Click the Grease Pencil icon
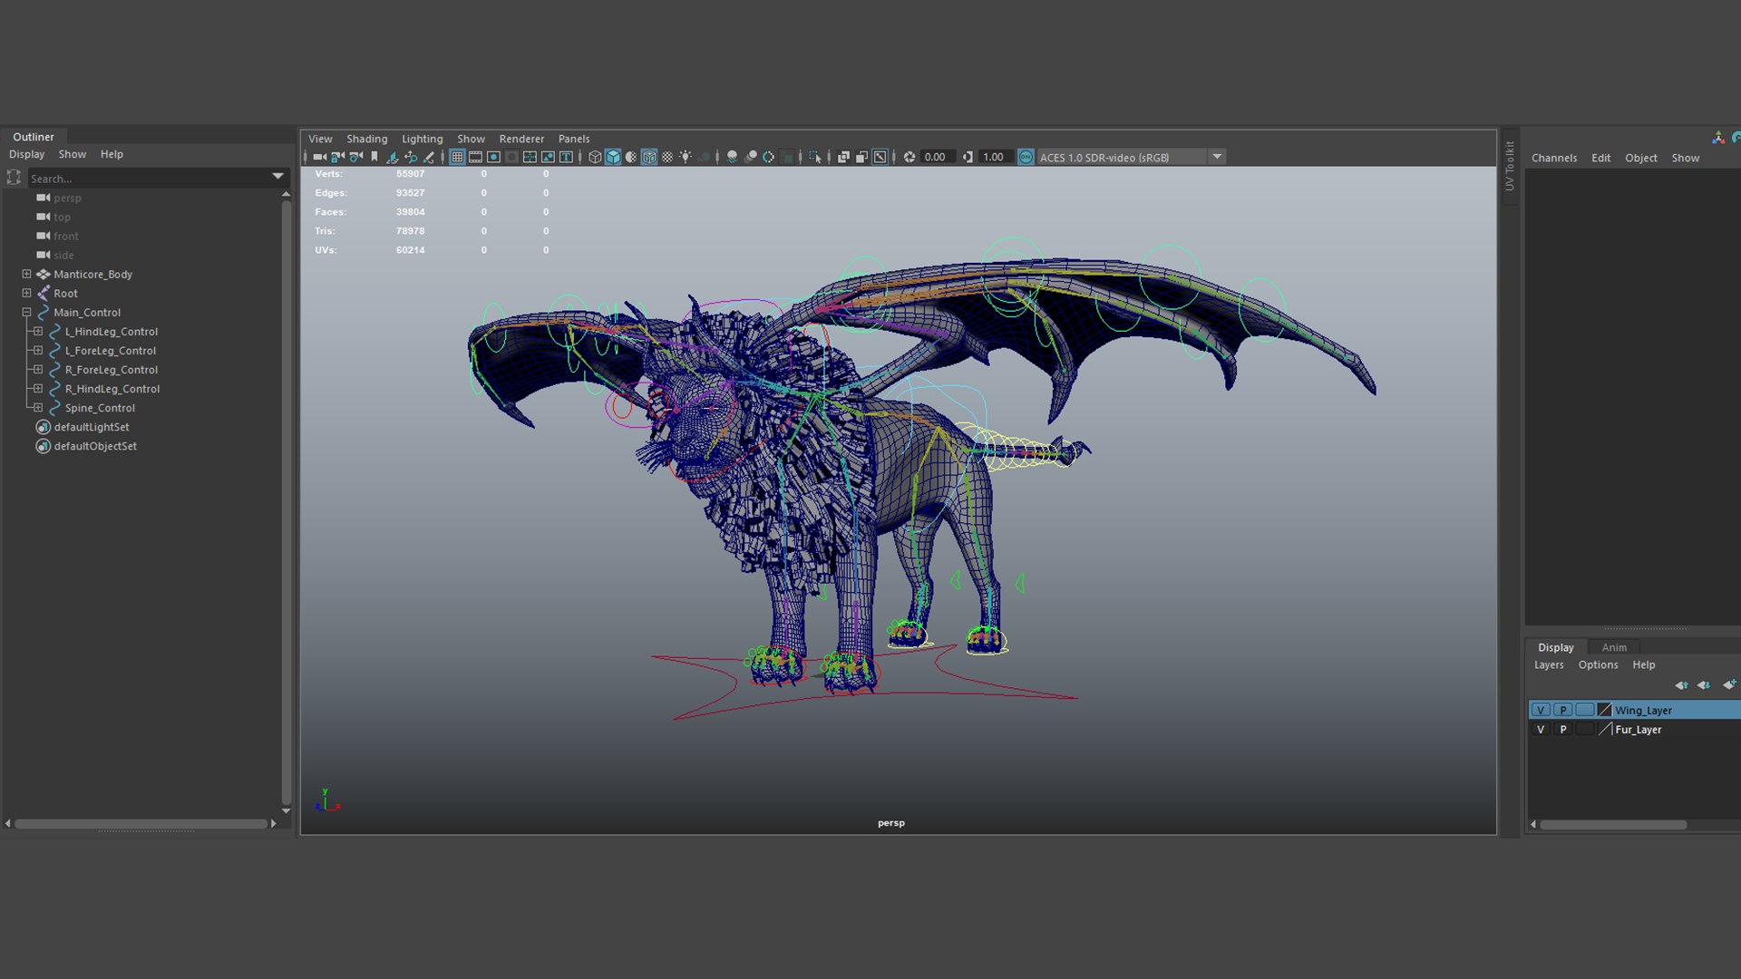 (428, 157)
